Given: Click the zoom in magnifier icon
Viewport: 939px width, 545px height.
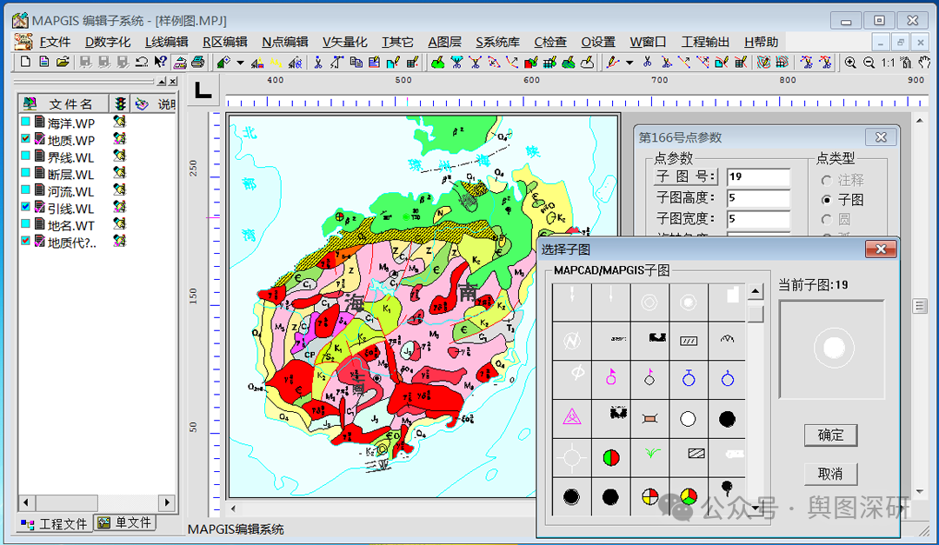Looking at the screenshot, I should click(850, 62).
